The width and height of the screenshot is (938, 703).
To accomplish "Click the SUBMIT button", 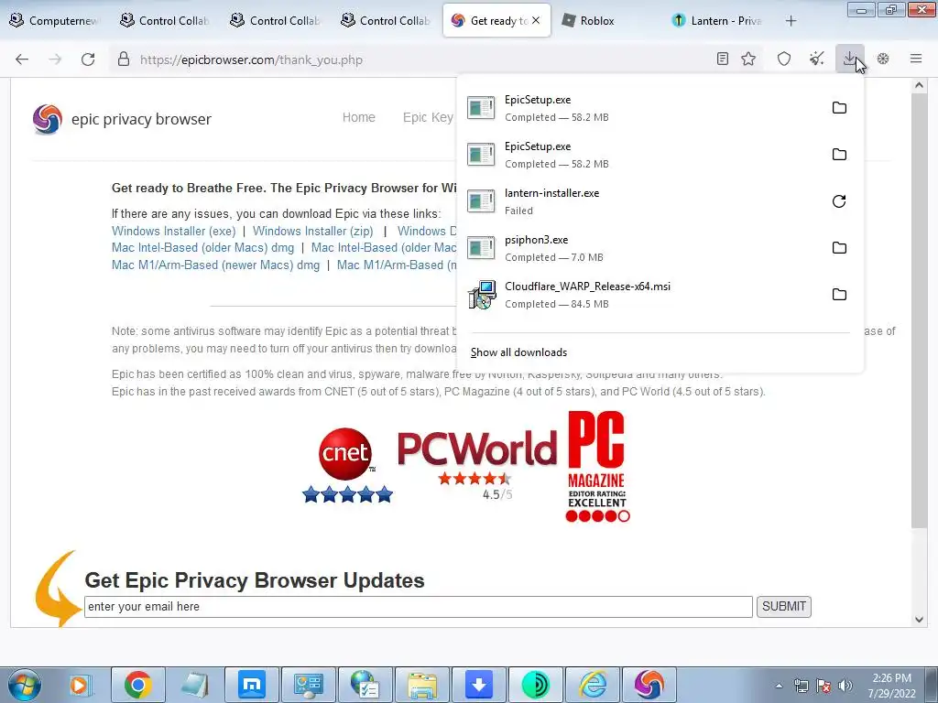I will 784,606.
